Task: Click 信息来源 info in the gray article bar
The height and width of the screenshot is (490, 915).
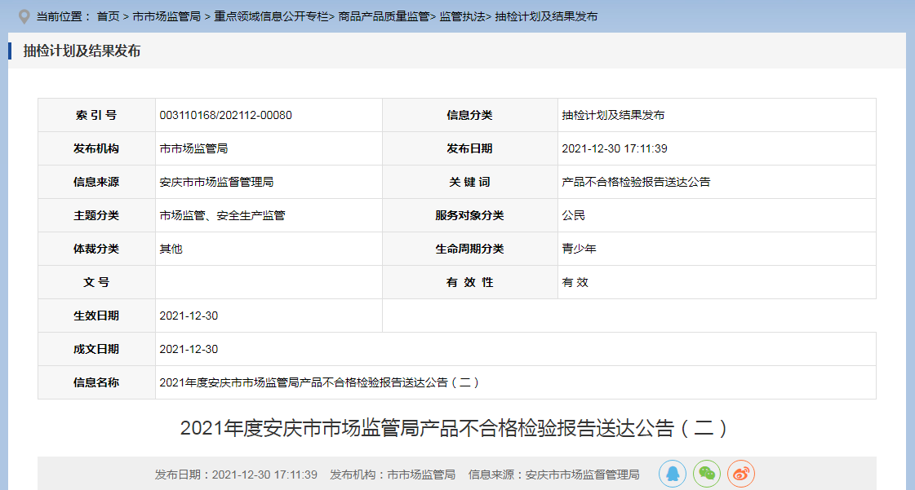Action: point(553,475)
